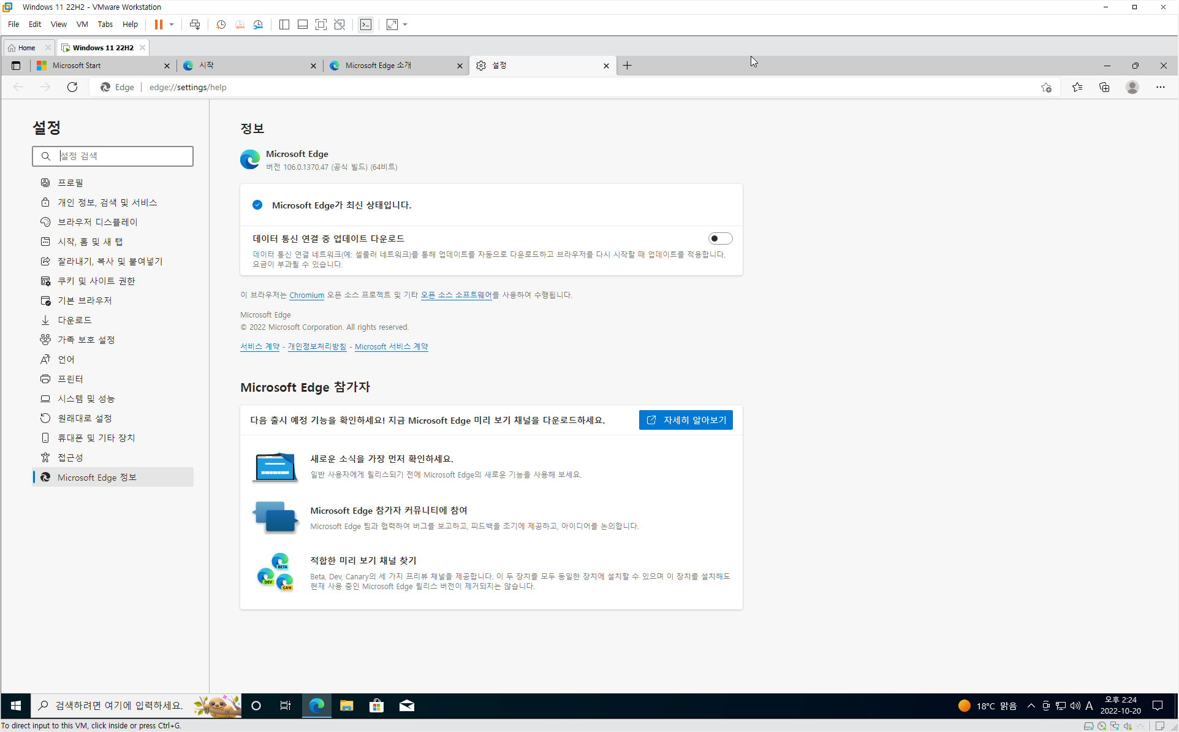1179x732 pixels.
Task: Click the user profile avatar icon
Action: pyautogui.click(x=1132, y=87)
